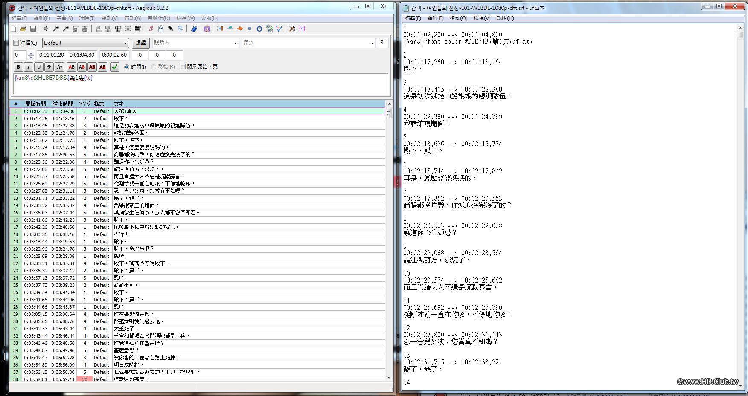Run the Spell Checker ABC icon
This screenshot has width=748, height=396.
pos(279,29)
